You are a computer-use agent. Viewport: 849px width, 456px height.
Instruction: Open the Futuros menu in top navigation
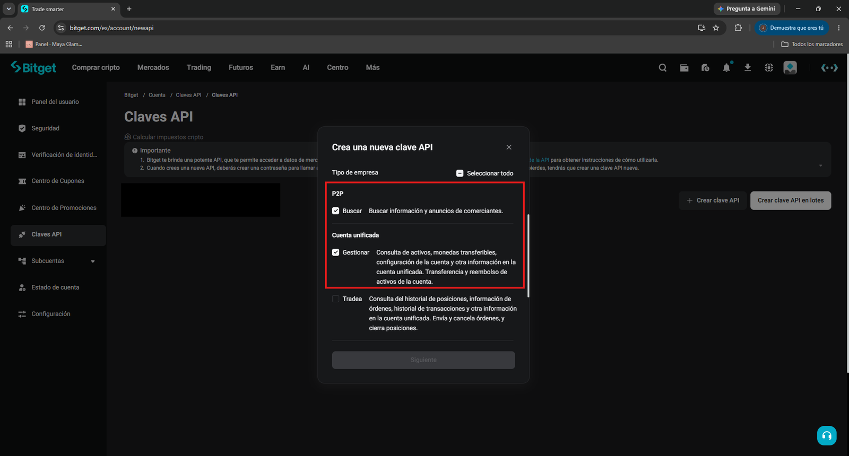[x=241, y=67]
